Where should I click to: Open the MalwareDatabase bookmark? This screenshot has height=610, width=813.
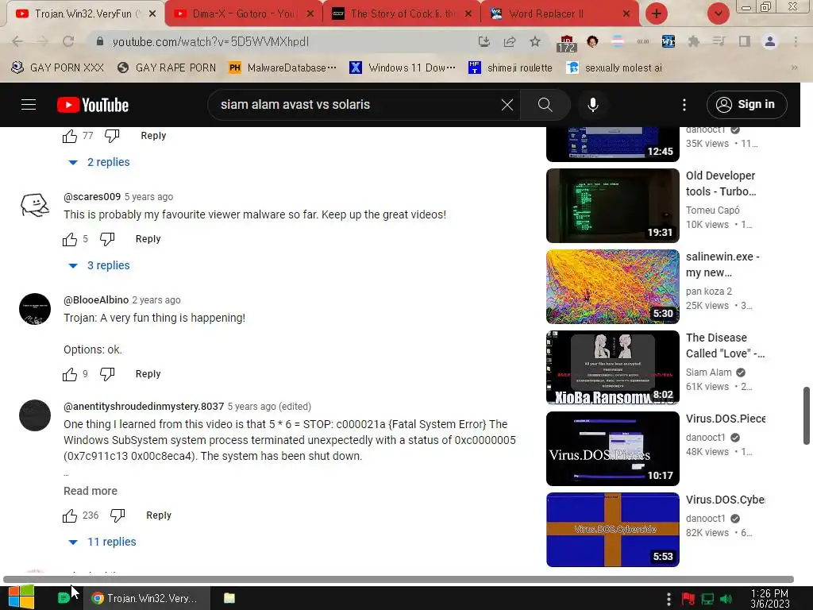click(x=283, y=68)
